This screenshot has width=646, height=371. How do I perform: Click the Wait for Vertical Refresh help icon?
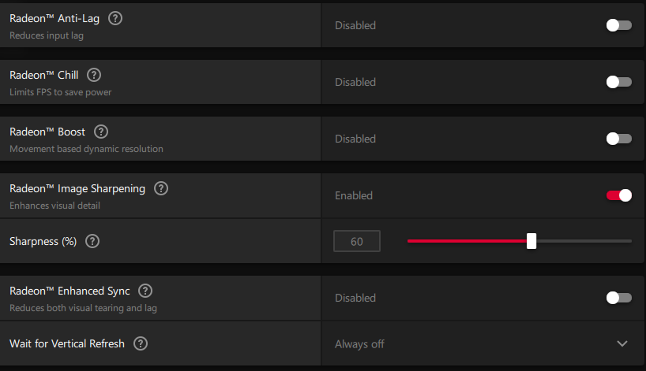point(141,343)
